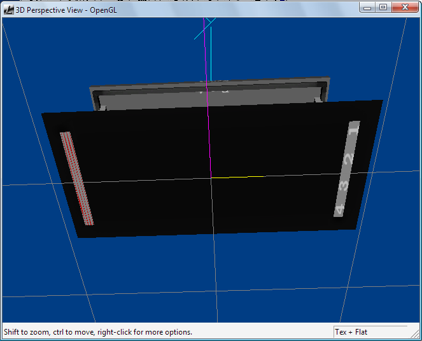Click number 1 on the gray strip
This screenshot has width=422, height=341.
click(x=354, y=129)
